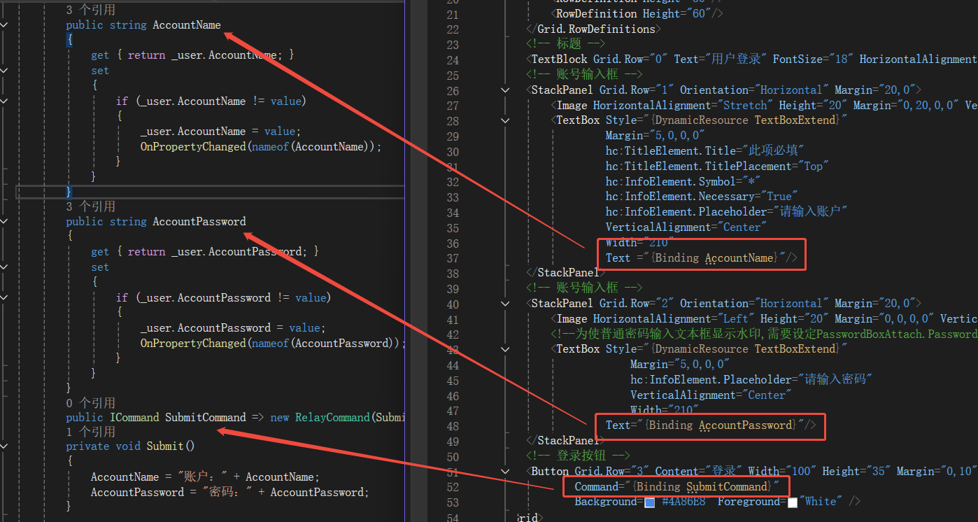Click 'hc:InfoElement.Placeholder="请输入密码"' attribute
Viewport: 978px width, 522px height.
click(x=752, y=380)
